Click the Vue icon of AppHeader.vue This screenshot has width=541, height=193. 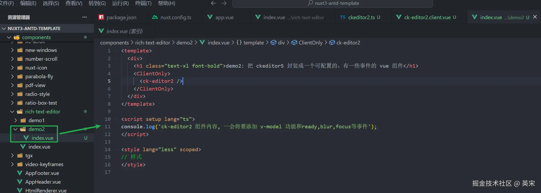pos(20,182)
